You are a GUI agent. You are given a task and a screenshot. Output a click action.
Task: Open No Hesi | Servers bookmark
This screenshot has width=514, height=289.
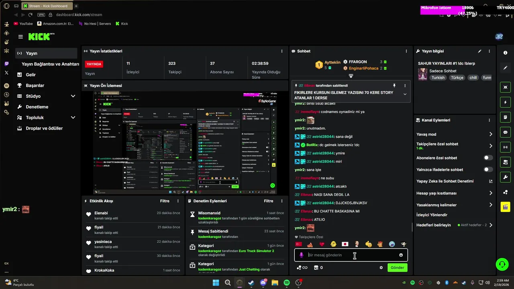[94, 24]
